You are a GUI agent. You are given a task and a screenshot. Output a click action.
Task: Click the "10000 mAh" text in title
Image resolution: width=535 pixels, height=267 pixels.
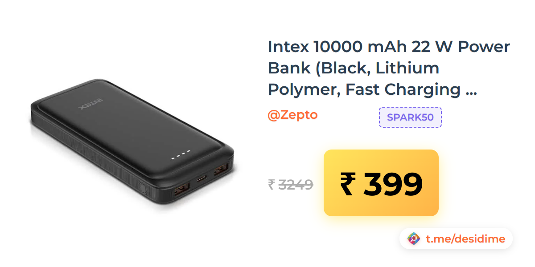click(360, 46)
